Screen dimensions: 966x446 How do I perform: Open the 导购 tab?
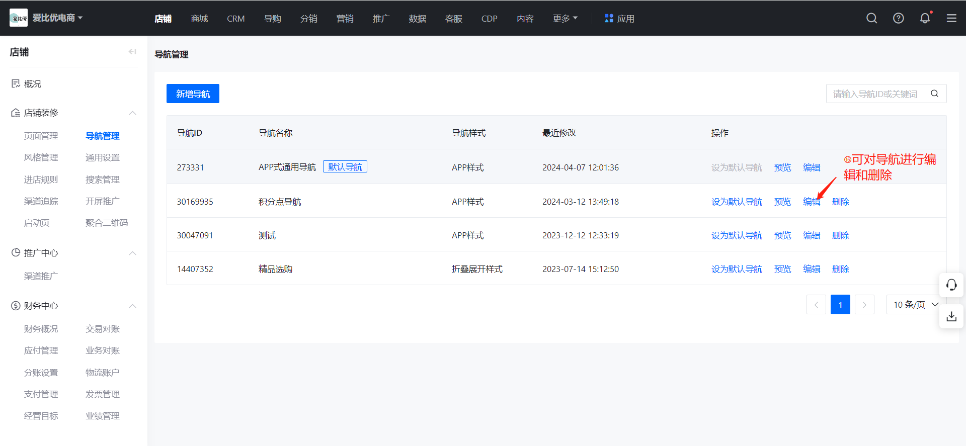pyautogui.click(x=272, y=19)
